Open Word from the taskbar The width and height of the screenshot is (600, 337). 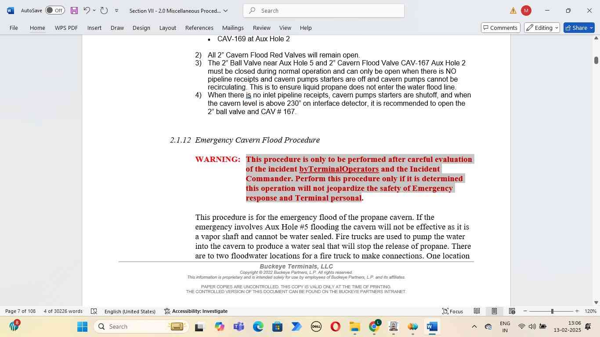(x=432, y=326)
